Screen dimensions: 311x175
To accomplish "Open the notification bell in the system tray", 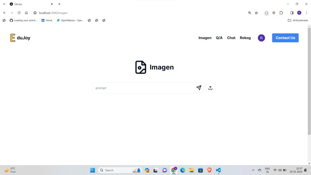I will click(306, 170).
